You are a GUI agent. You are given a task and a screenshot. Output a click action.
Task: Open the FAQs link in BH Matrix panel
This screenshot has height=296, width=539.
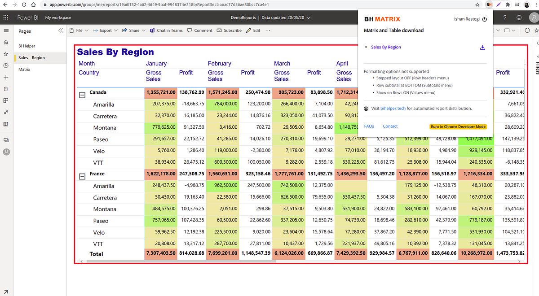point(369,126)
